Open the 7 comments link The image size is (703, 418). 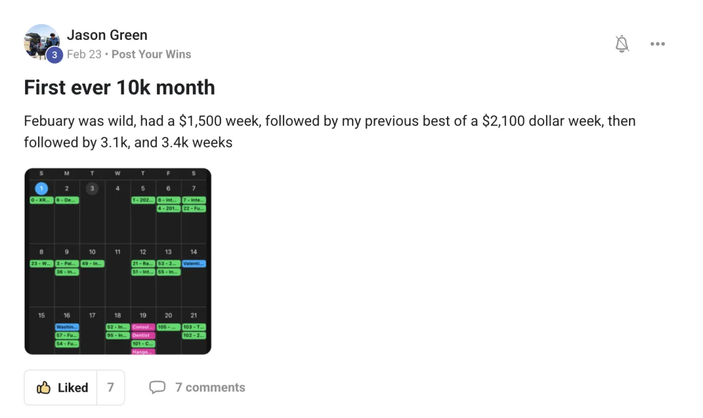pyautogui.click(x=210, y=388)
